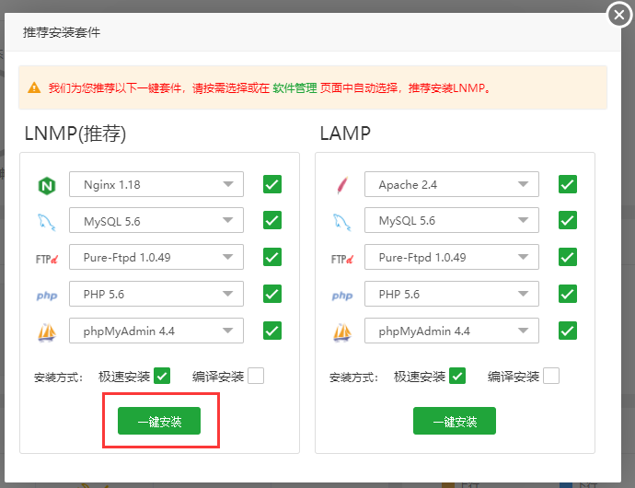Uncheck PHP 5.6 in LAMP

568,294
